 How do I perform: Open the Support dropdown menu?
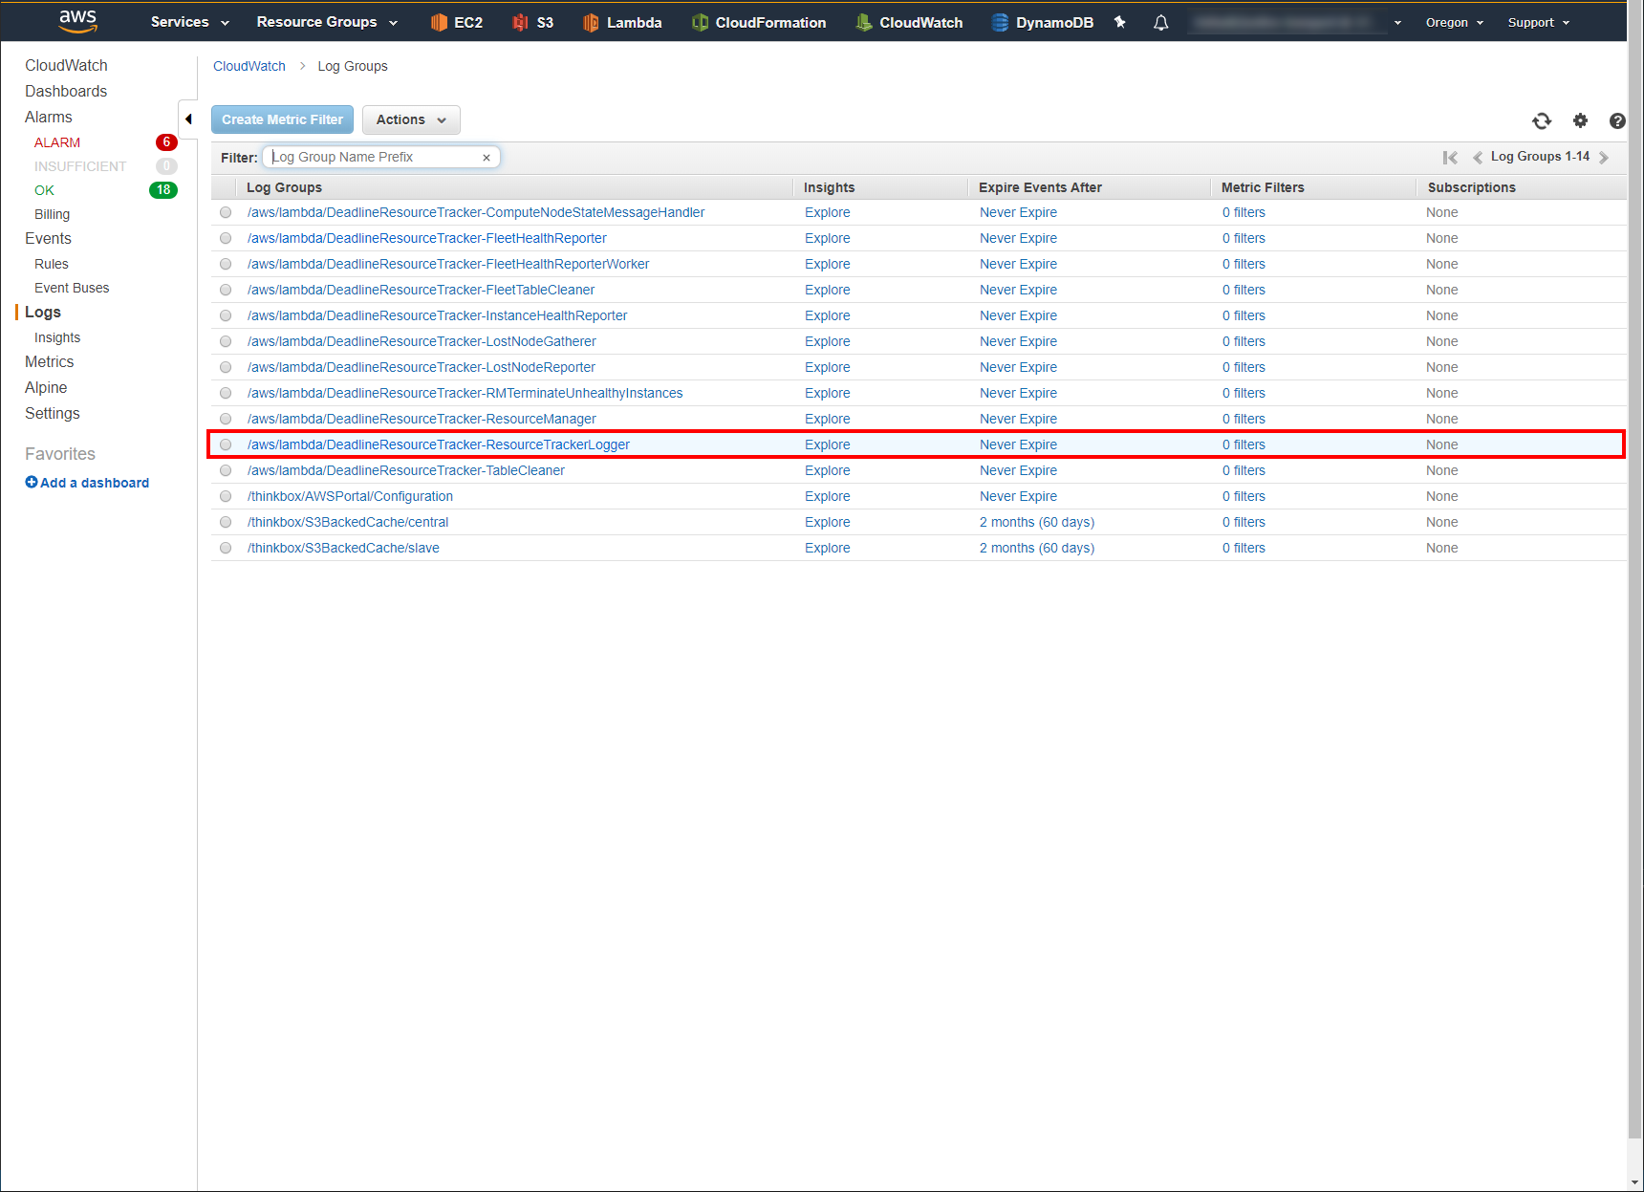click(1539, 22)
